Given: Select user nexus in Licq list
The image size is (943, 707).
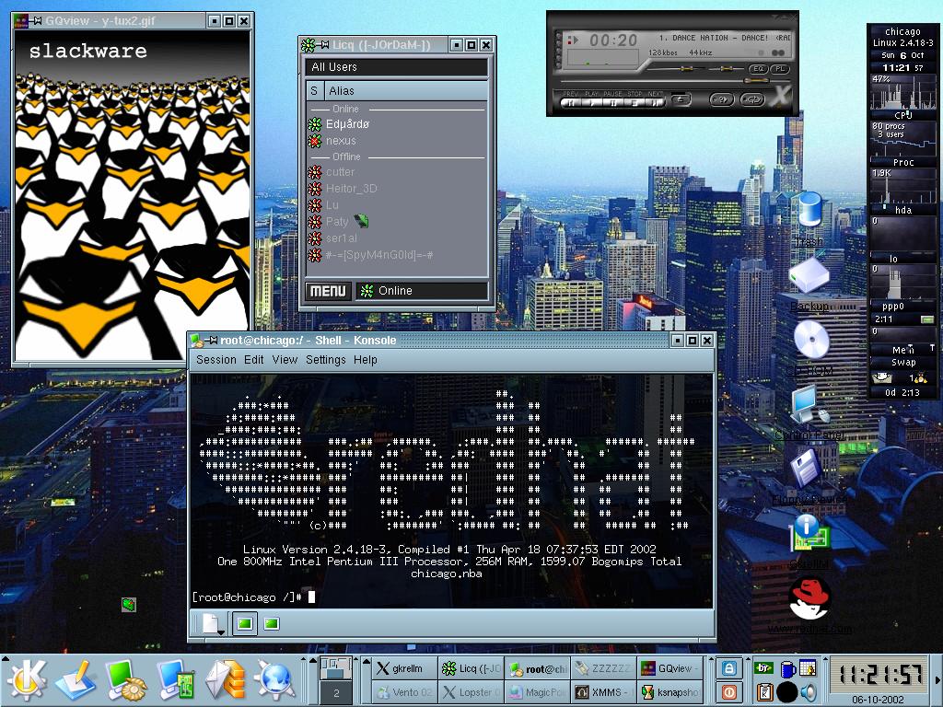Looking at the screenshot, I should click(x=396, y=141).
